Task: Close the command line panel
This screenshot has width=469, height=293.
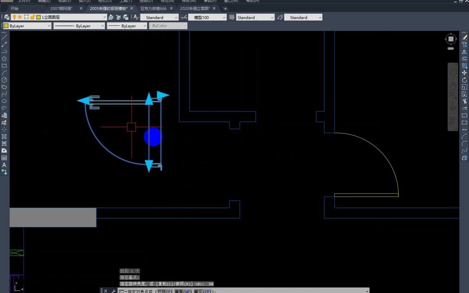Action: [x=106, y=291]
